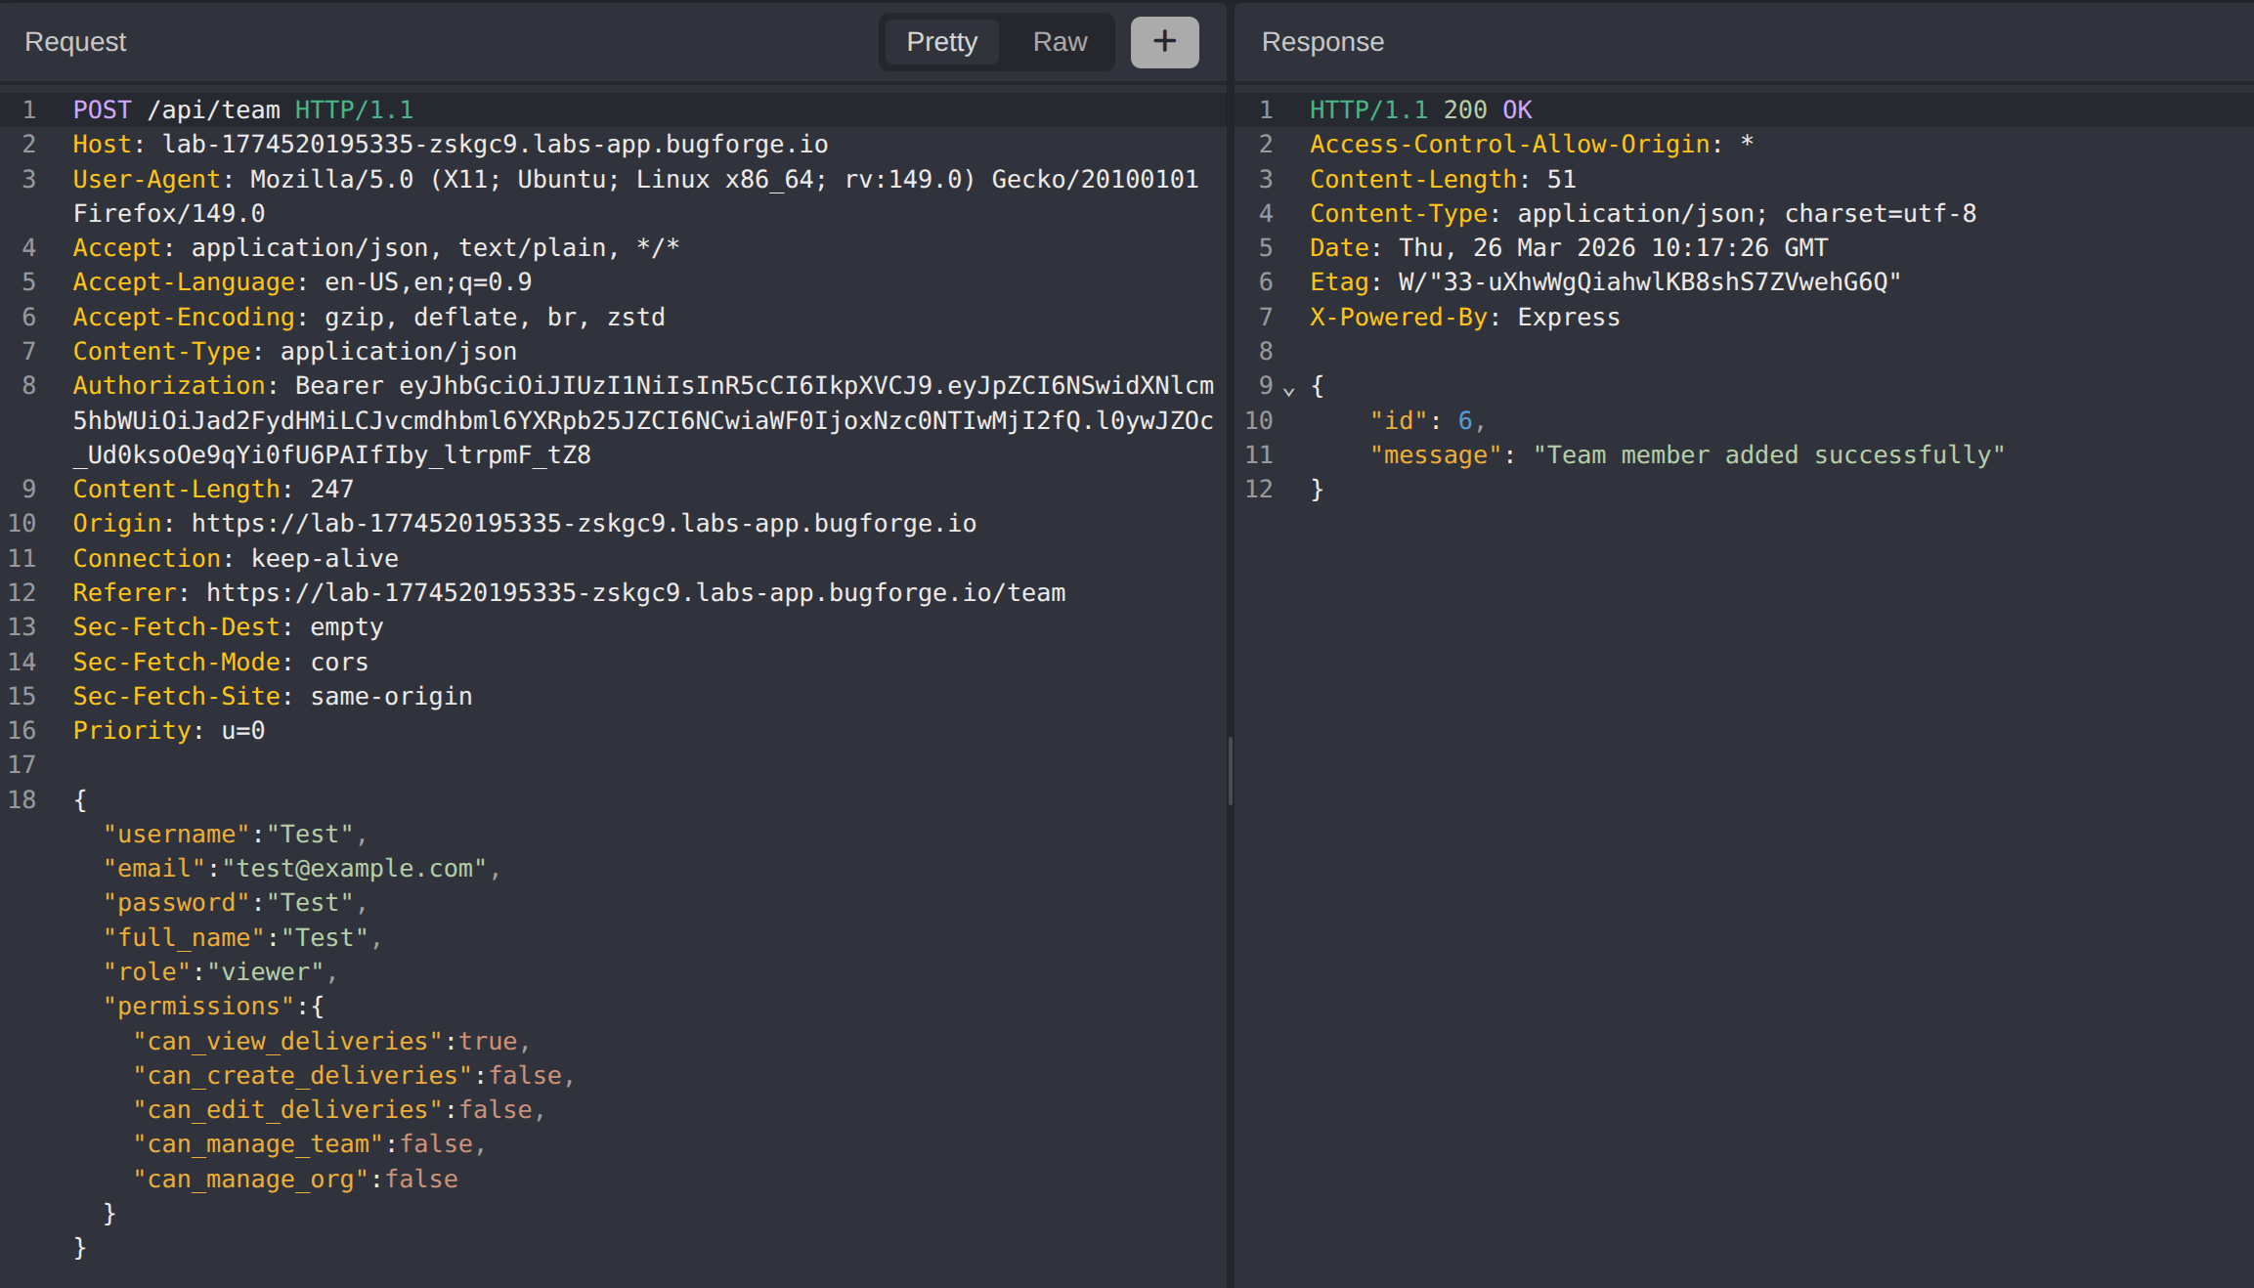
Task: Click the Response panel title
Action: [x=1322, y=42]
